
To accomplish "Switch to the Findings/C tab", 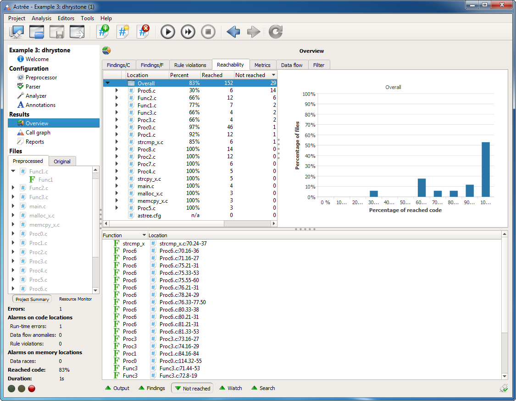I will click(x=118, y=65).
